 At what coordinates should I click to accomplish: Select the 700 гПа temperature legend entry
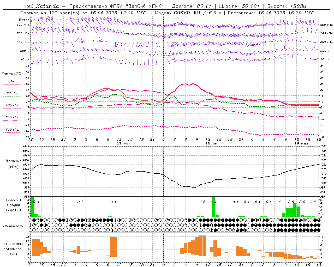pos(12,117)
